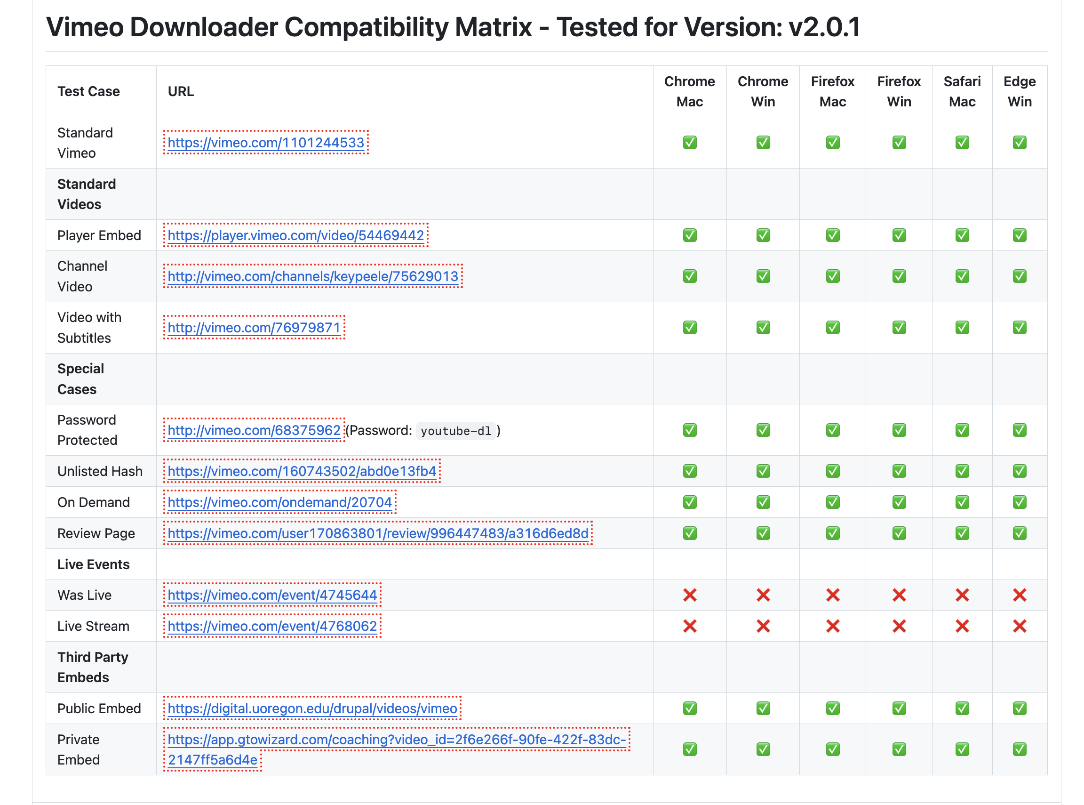Open the user170863801 review page link
This screenshot has width=1084, height=805.
pos(378,533)
